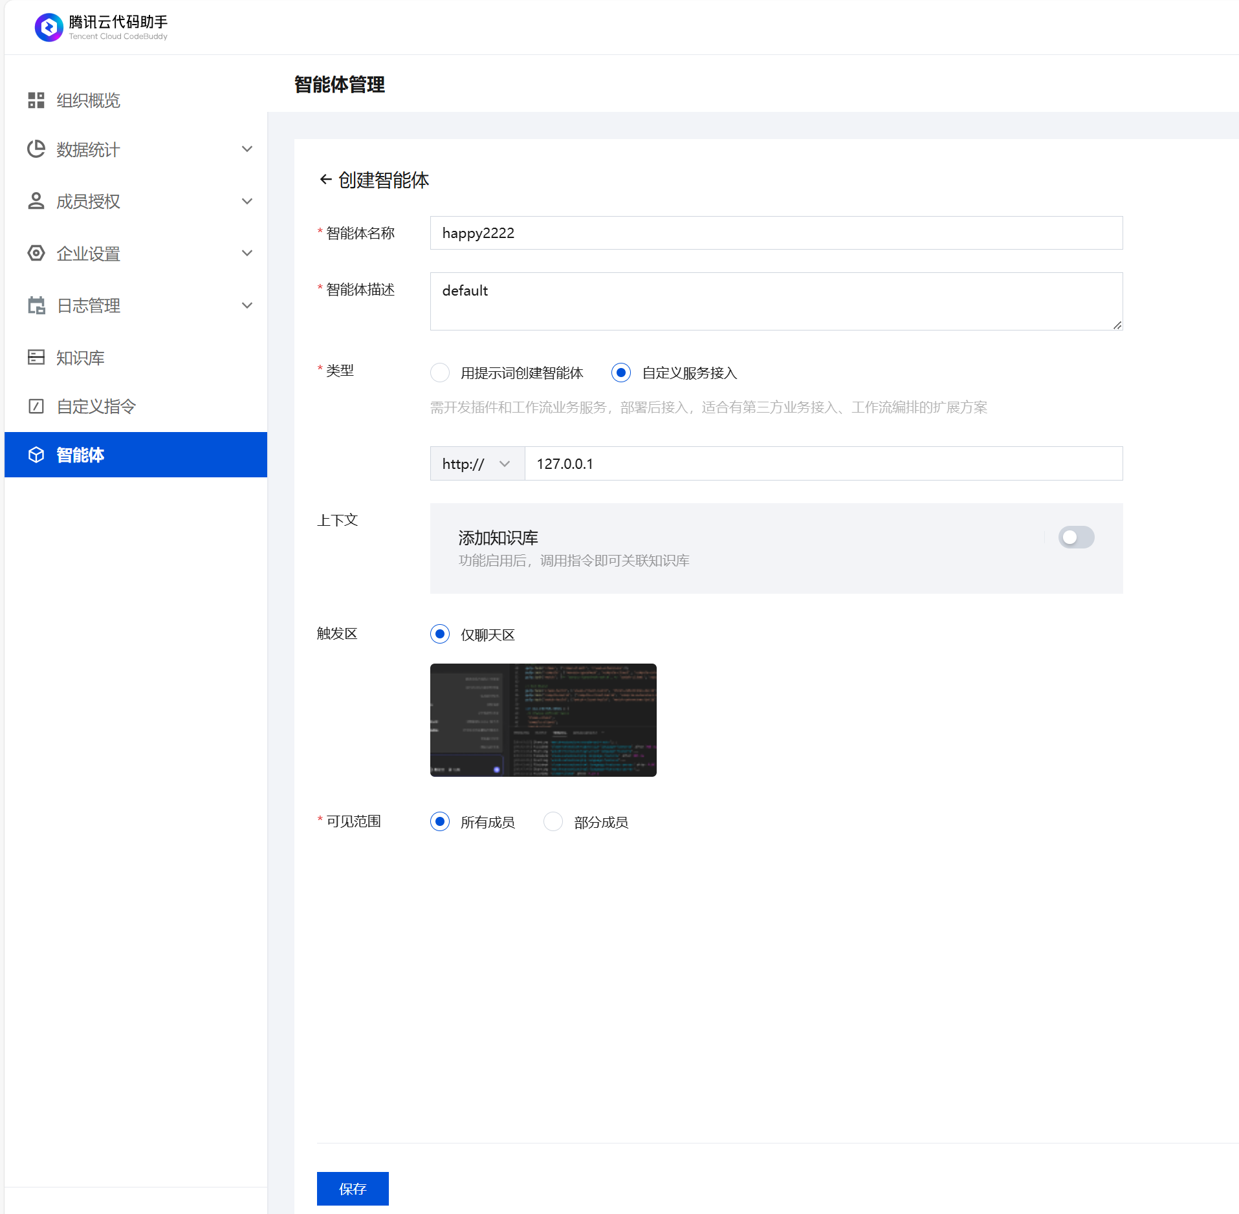Click the 组织概览 grid icon
The image size is (1239, 1214).
tap(36, 100)
